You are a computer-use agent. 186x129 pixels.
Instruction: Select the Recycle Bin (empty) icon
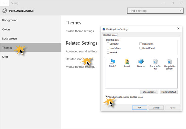click(x=170, y=64)
